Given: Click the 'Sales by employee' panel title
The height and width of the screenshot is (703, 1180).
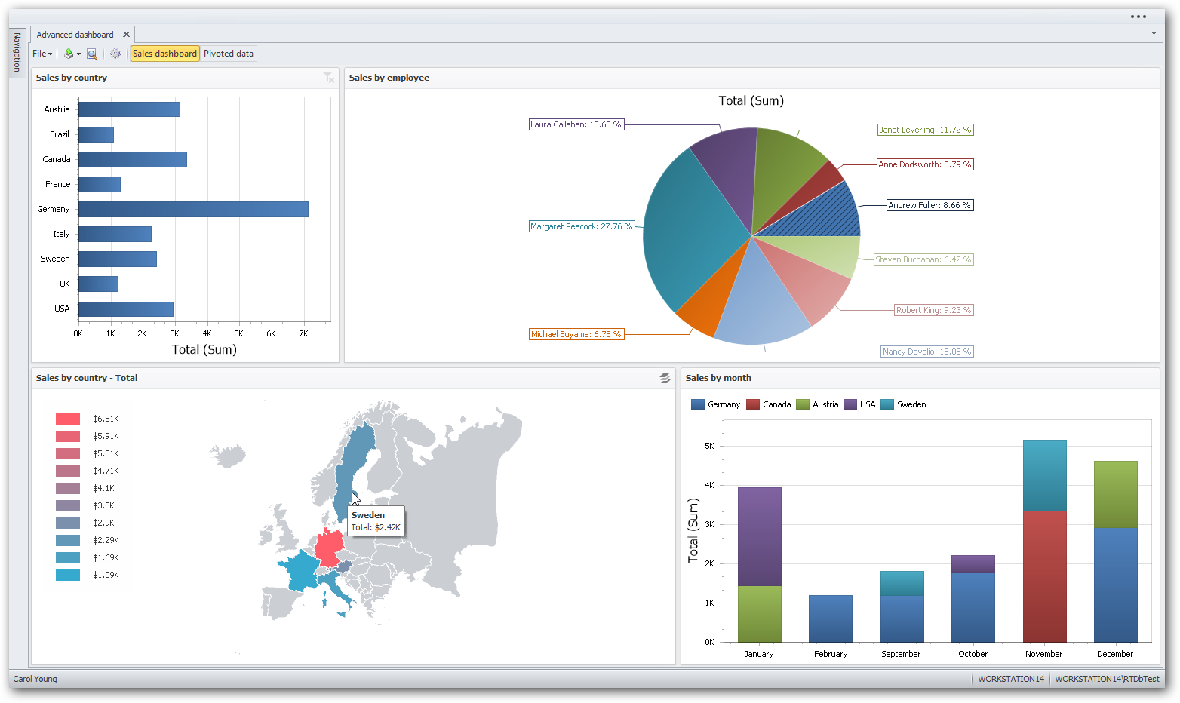Looking at the screenshot, I should pos(389,78).
